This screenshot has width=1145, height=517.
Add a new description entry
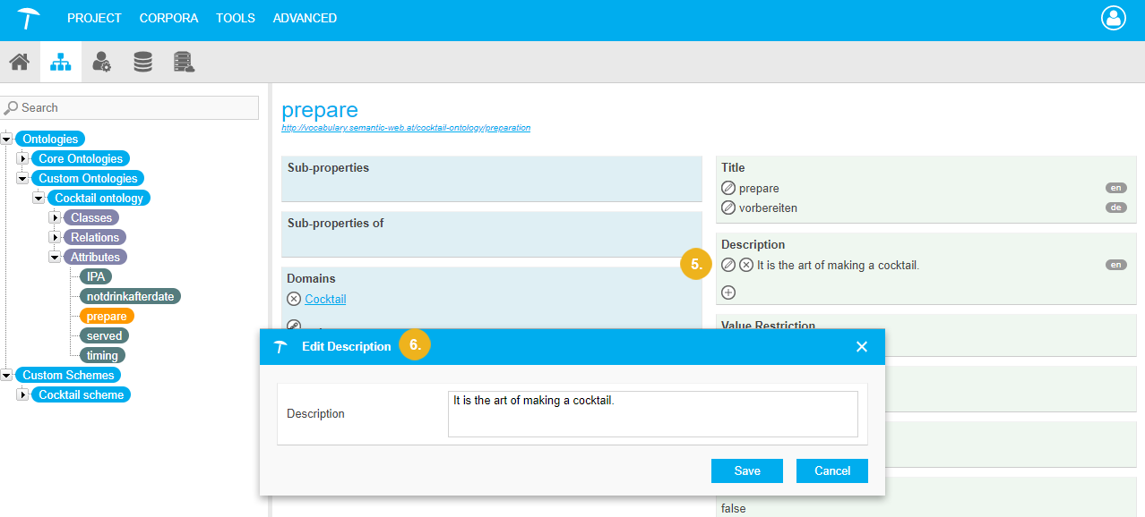728,292
